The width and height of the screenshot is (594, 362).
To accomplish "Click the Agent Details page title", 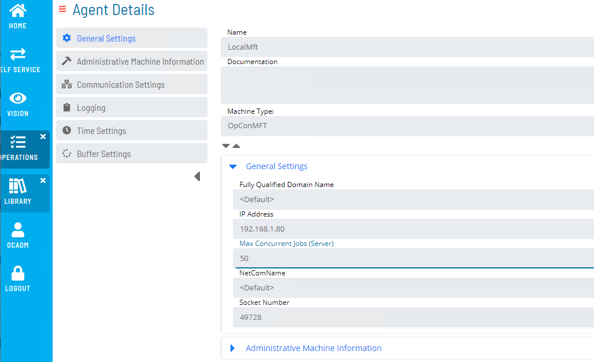I will point(114,10).
